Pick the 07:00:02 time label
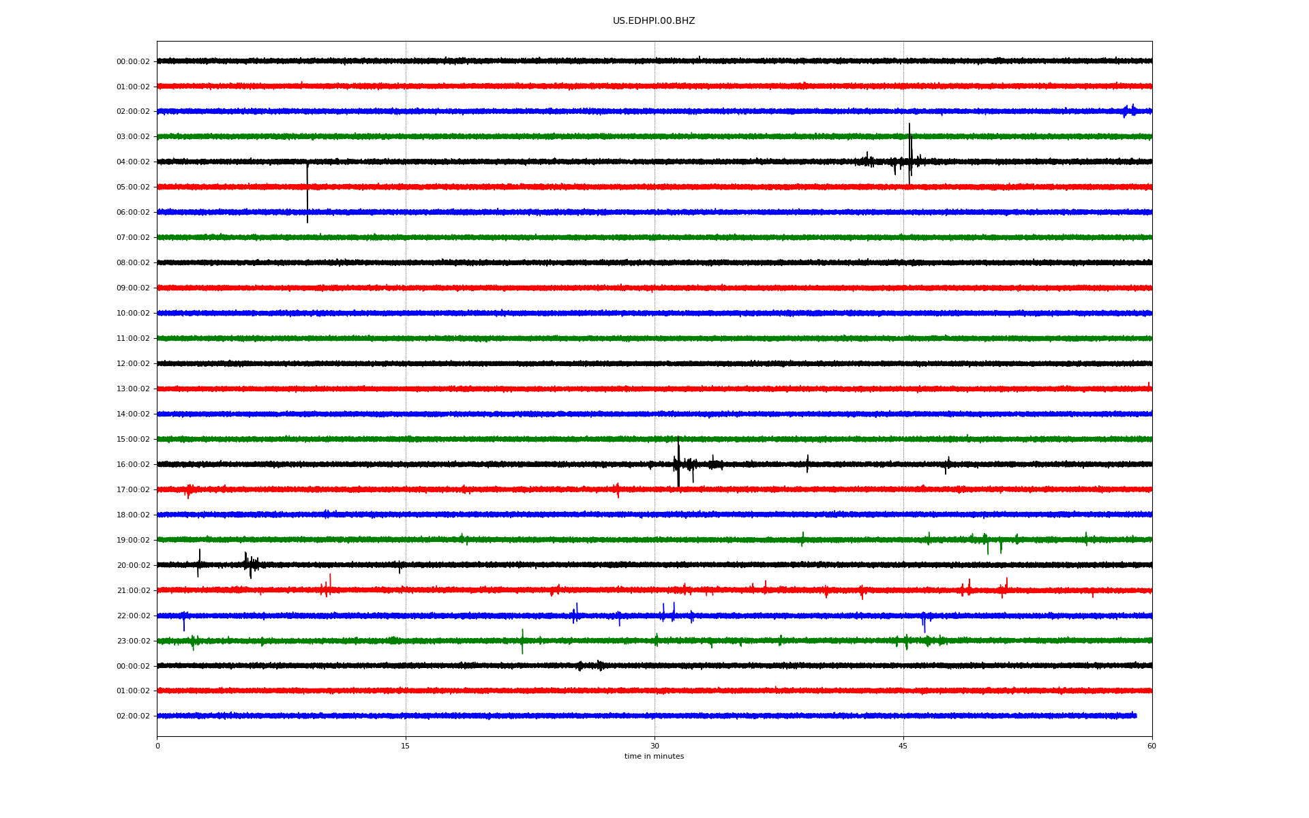The width and height of the screenshot is (1309, 818). (133, 238)
